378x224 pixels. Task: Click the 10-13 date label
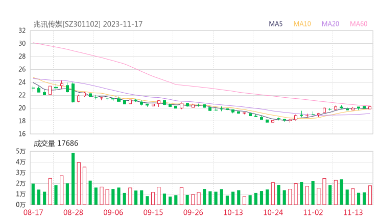233,212
